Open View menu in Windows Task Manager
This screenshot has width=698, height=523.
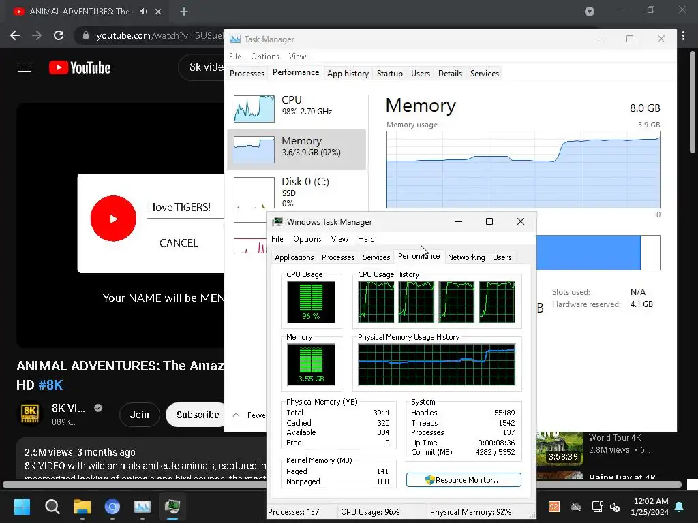(339, 239)
